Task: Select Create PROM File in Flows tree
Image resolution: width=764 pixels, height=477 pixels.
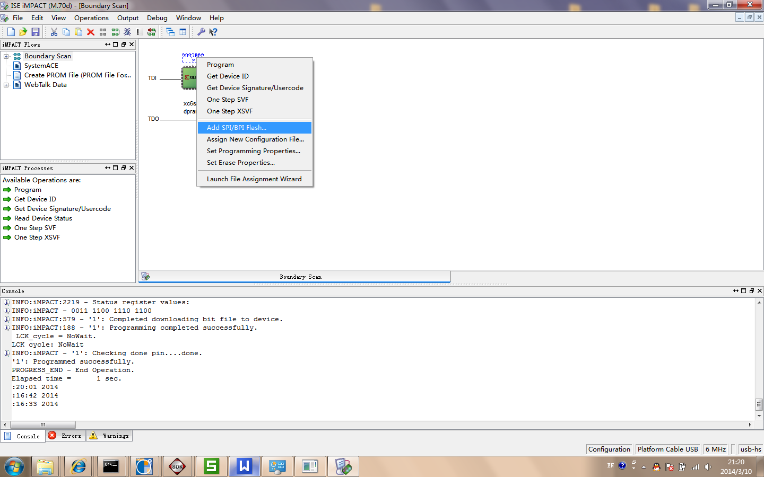Action: pyautogui.click(x=77, y=75)
